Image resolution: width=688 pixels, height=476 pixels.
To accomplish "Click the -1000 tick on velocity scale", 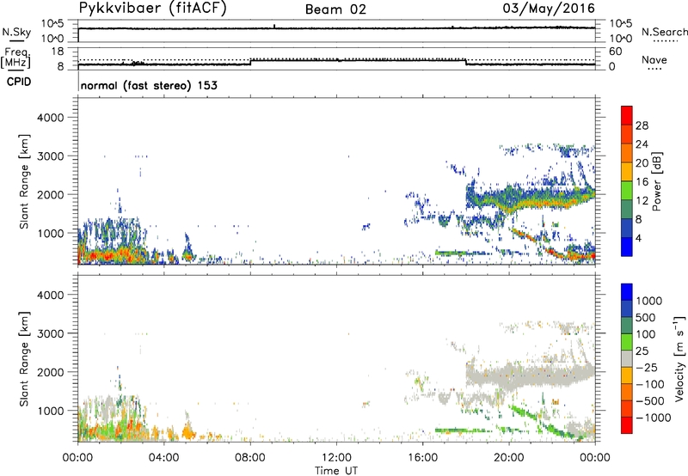I will point(654,418).
